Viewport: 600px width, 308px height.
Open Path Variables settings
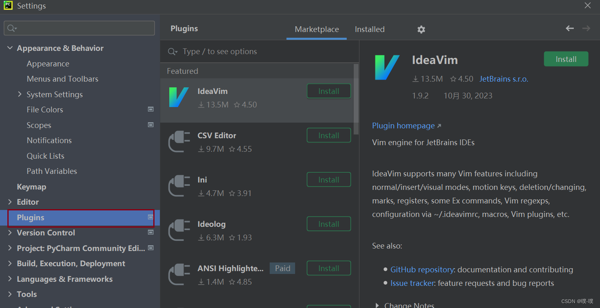[x=52, y=171]
